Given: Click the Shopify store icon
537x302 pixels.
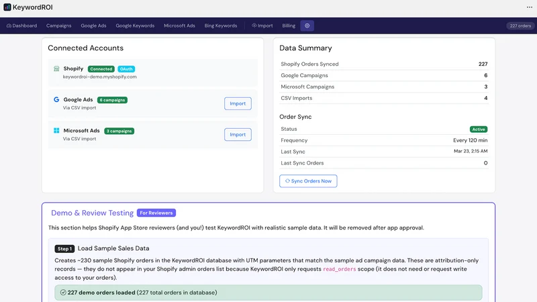Looking at the screenshot, I should click(x=56, y=69).
